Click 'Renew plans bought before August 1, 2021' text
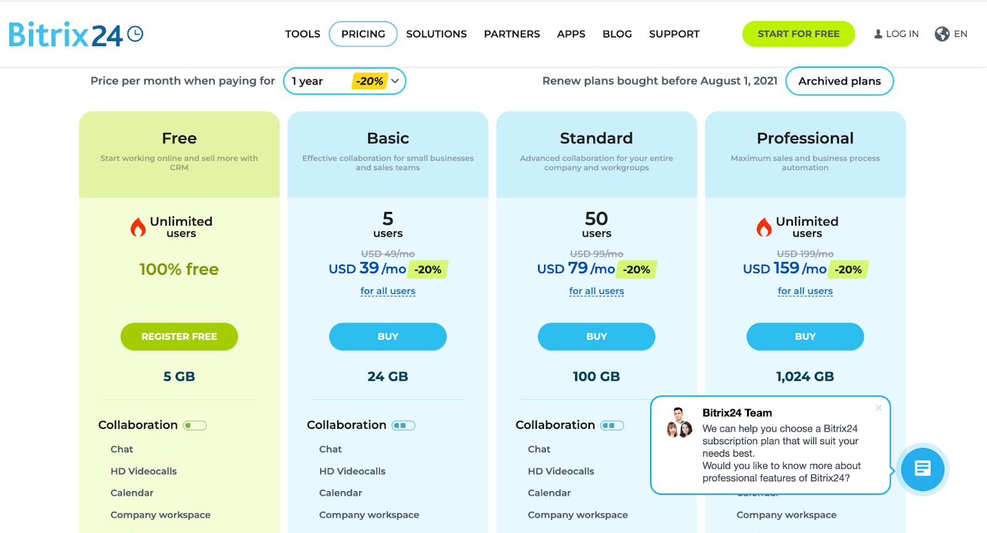This screenshot has height=533, width=987. 659,81
